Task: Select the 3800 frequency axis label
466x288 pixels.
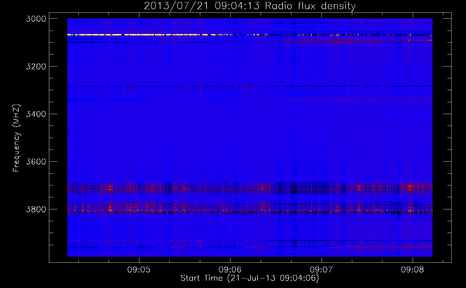Action: tap(36, 209)
